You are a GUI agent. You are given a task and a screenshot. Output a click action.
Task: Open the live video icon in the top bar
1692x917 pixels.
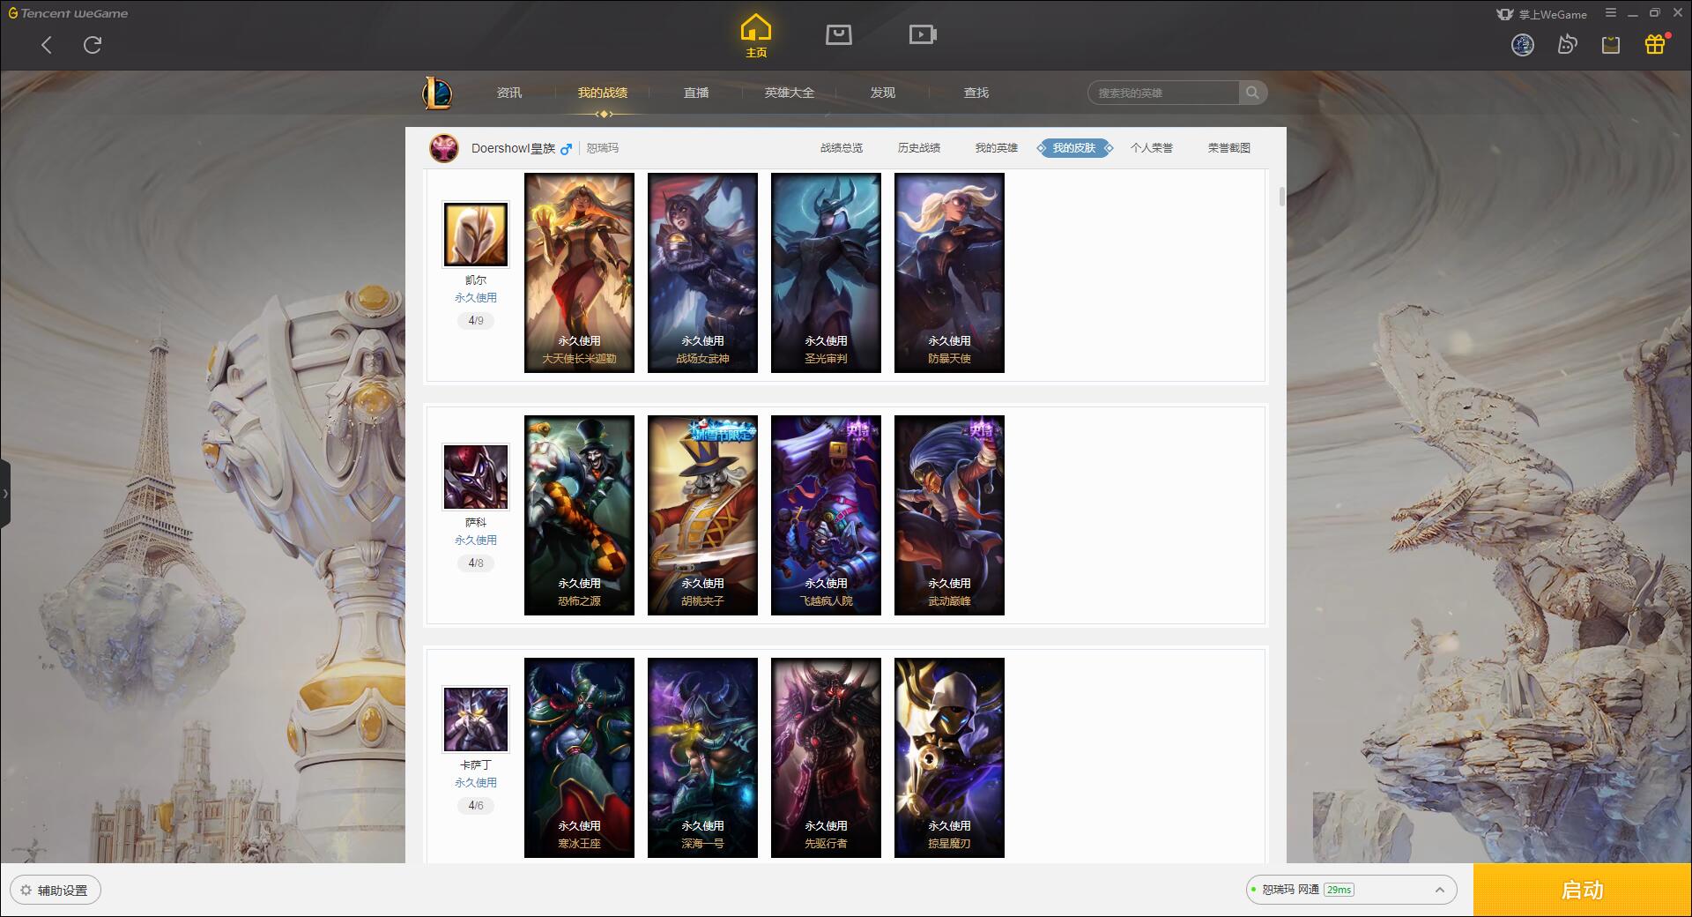coord(923,34)
